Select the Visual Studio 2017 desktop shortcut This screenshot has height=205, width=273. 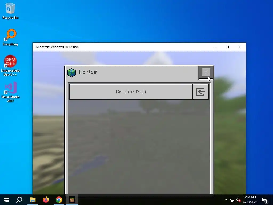tap(10, 92)
